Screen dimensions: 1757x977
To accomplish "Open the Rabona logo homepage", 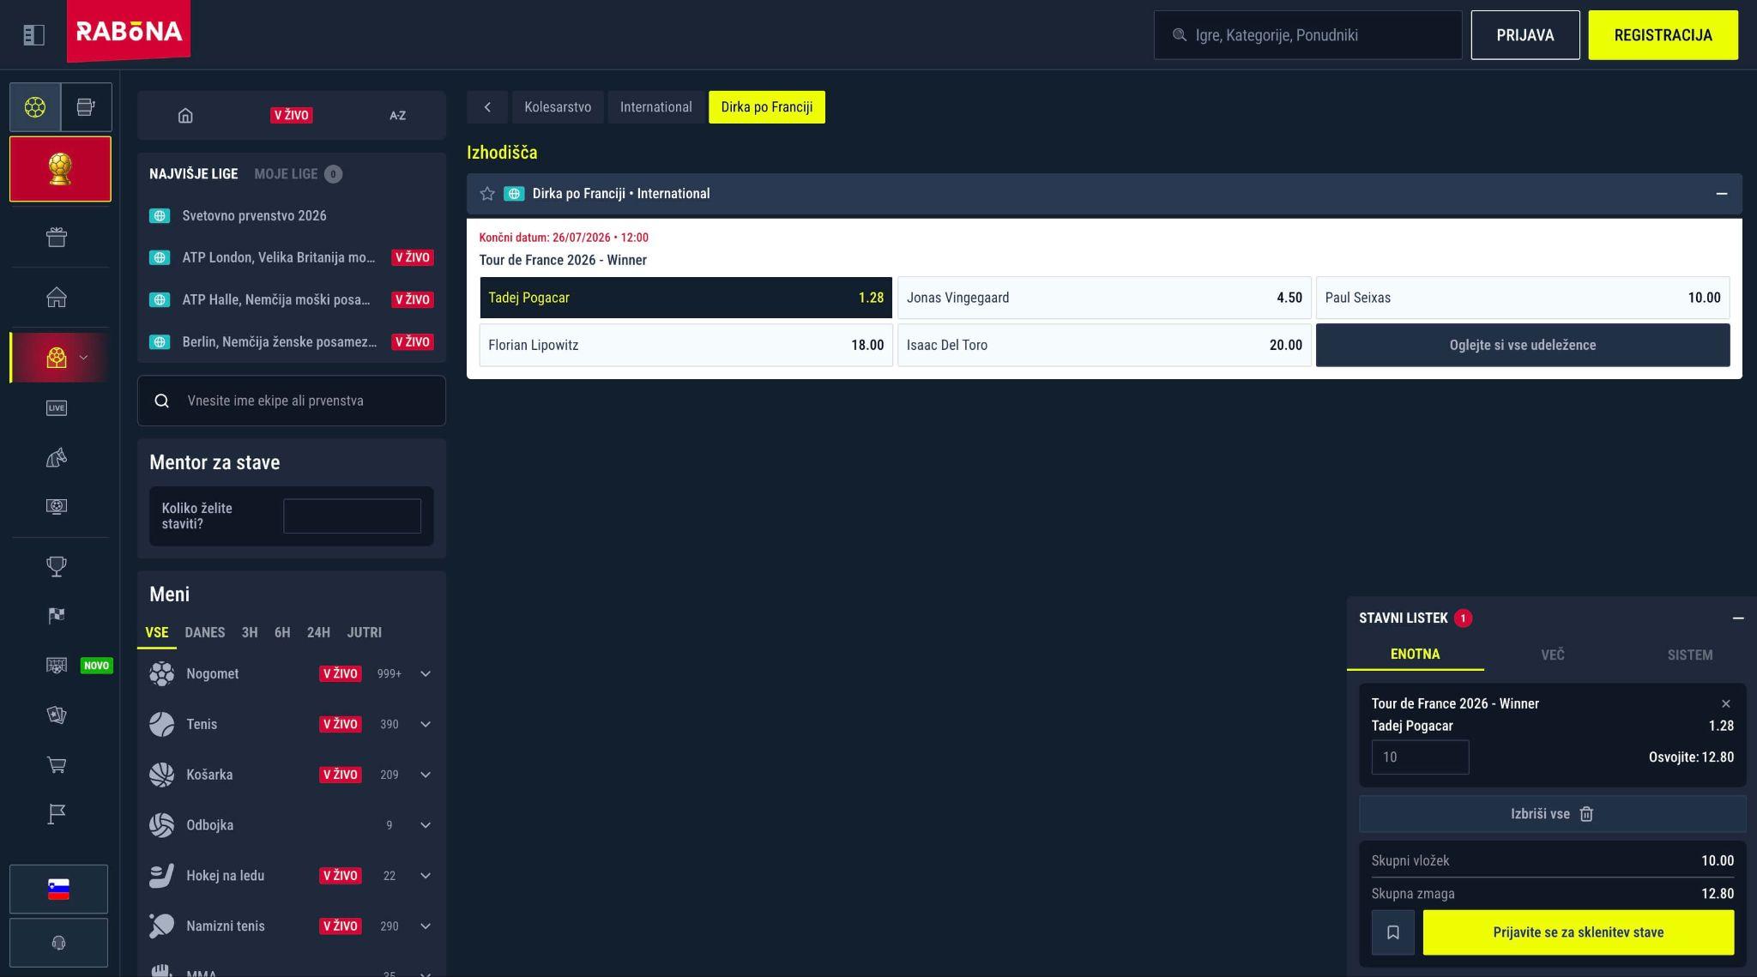I will 129,32.
